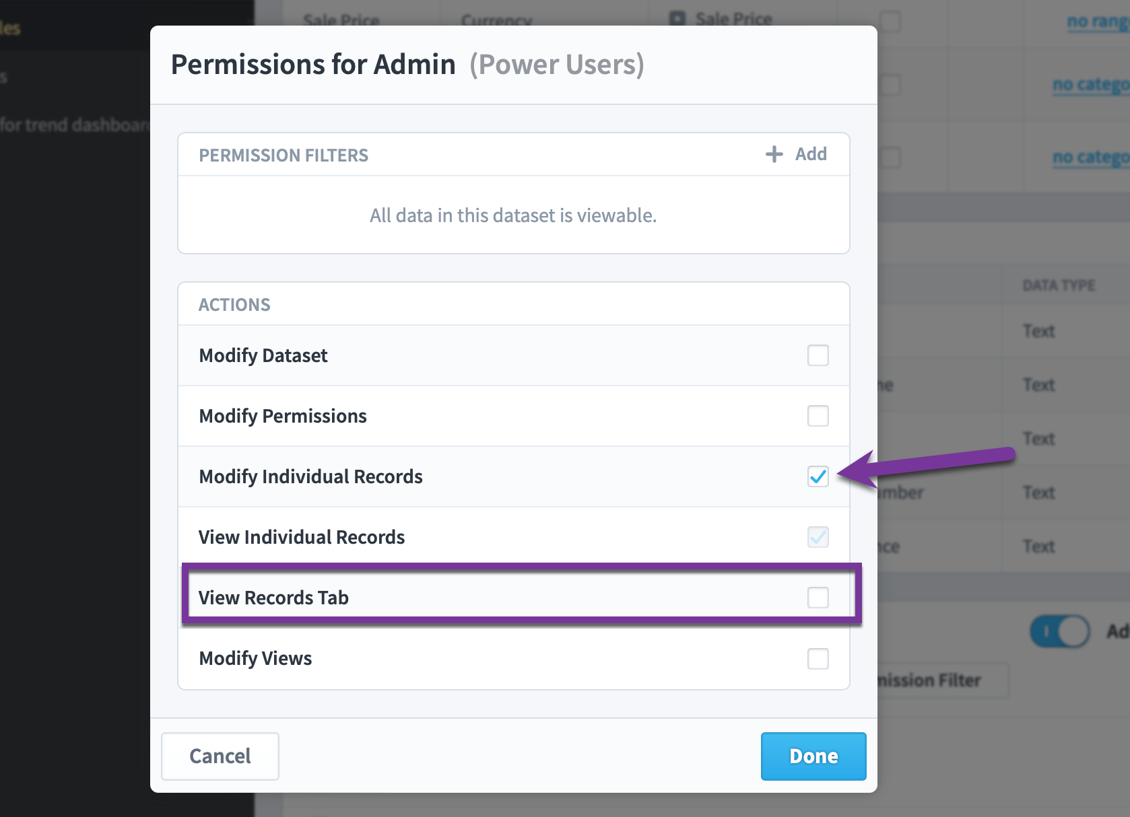This screenshot has height=817, width=1130.
Task: Check the Modify Views checkbox
Action: tap(818, 658)
